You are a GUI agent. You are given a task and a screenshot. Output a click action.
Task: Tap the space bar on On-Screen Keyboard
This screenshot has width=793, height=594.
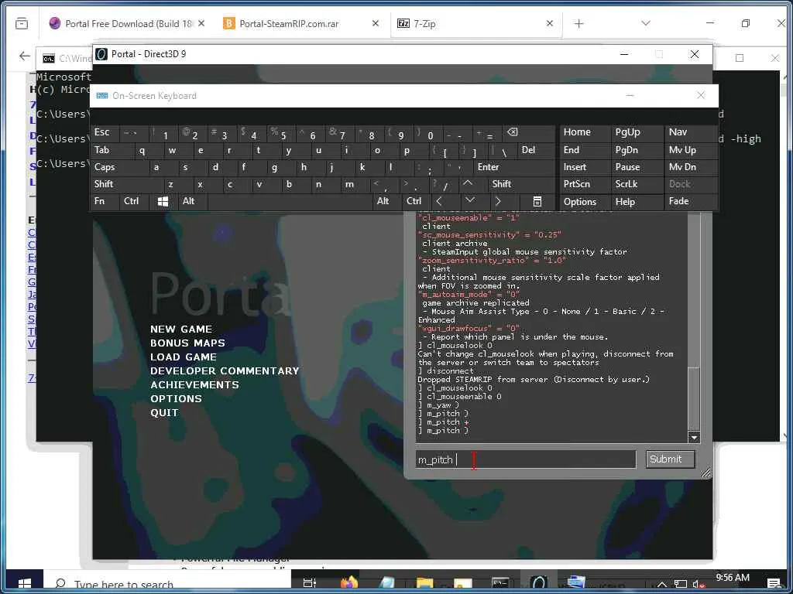(290, 202)
